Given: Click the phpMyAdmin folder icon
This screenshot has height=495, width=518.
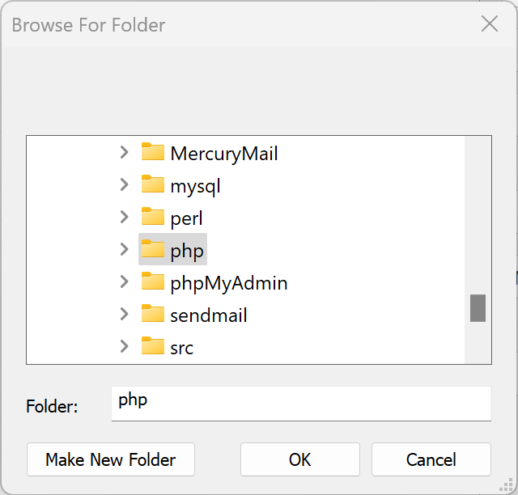Looking at the screenshot, I should click(x=153, y=281).
